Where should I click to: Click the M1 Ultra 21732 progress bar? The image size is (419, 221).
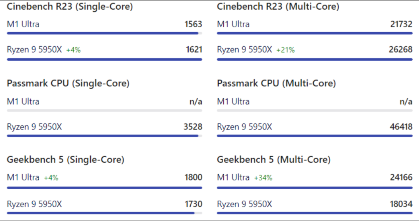pyautogui.click(x=314, y=33)
